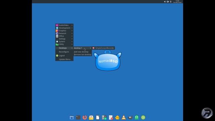Click Remove last desktop
The height and width of the screenshot is (121, 215).
click(x=83, y=54)
